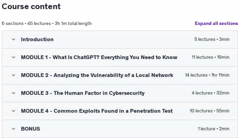Expand the BONUS section chevron
Image resolution: width=238 pixels, height=138 pixels.
point(14,129)
